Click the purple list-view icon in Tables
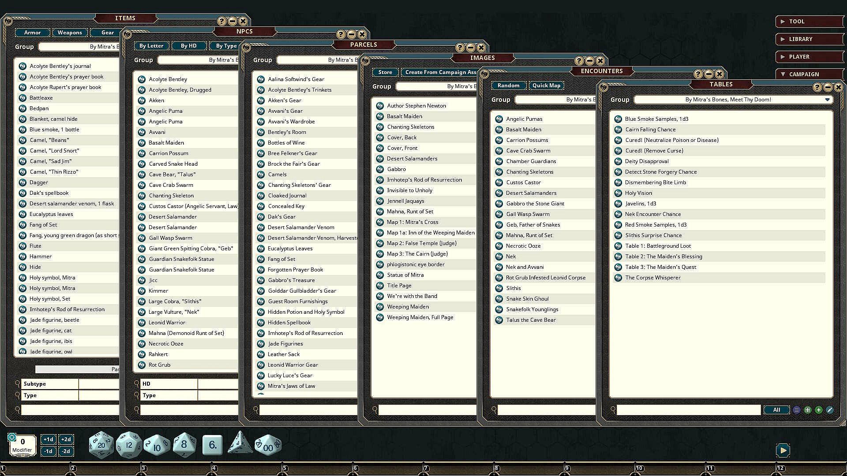 coord(796,410)
